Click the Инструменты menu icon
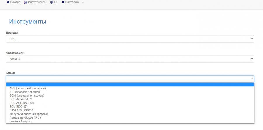Screen dimensions: 263x130 pyautogui.click(x=25, y=2)
